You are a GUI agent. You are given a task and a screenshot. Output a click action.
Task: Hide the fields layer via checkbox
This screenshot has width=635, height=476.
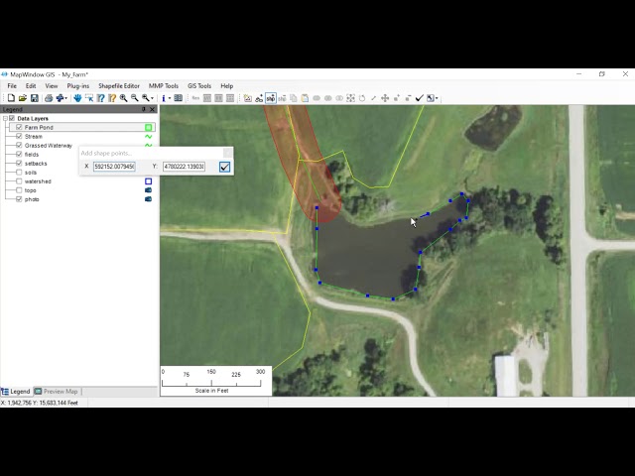[19, 154]
